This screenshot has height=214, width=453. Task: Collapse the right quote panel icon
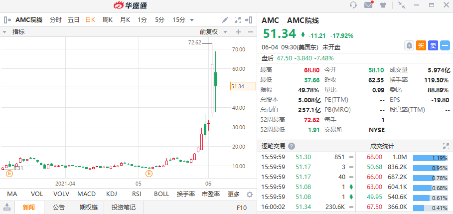point(249,20)
